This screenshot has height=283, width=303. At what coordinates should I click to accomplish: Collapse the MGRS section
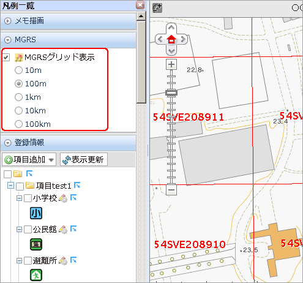8,40
